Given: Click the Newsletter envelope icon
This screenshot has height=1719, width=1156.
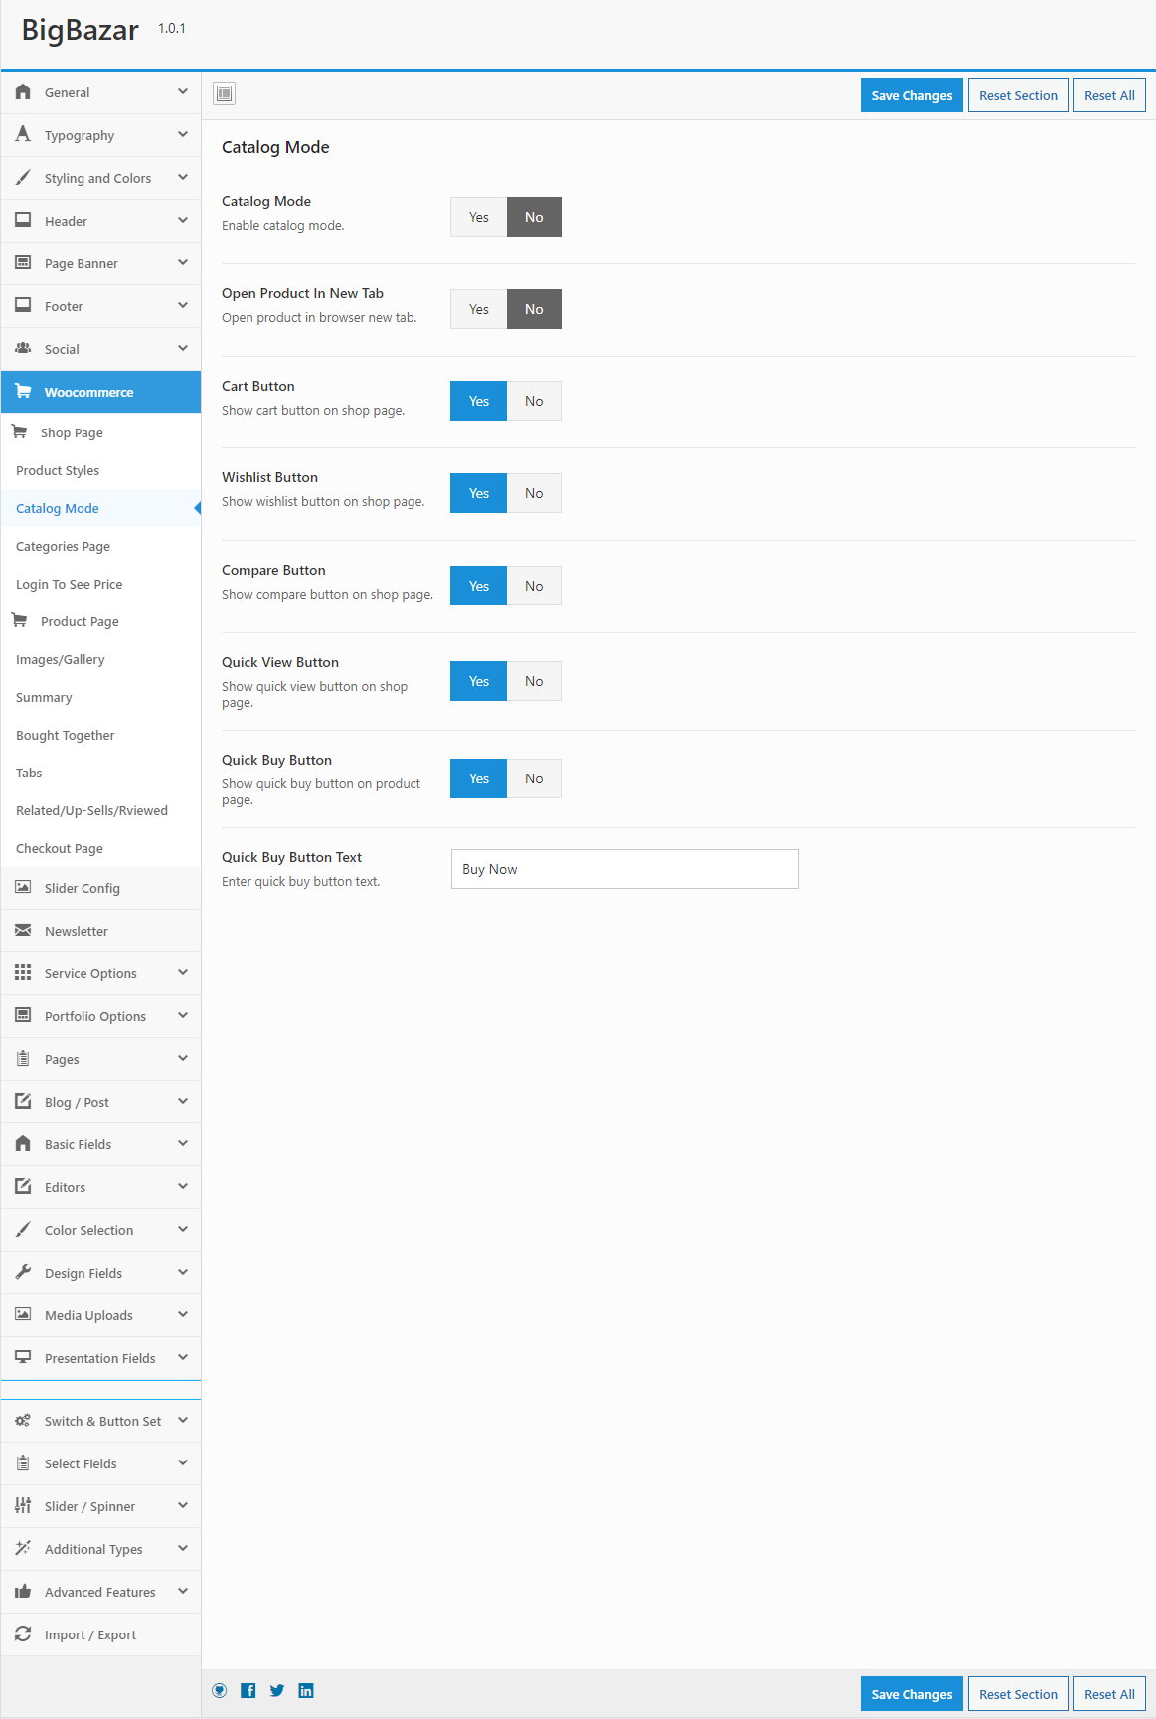Looking at the screenshot, I should (23, 931).
